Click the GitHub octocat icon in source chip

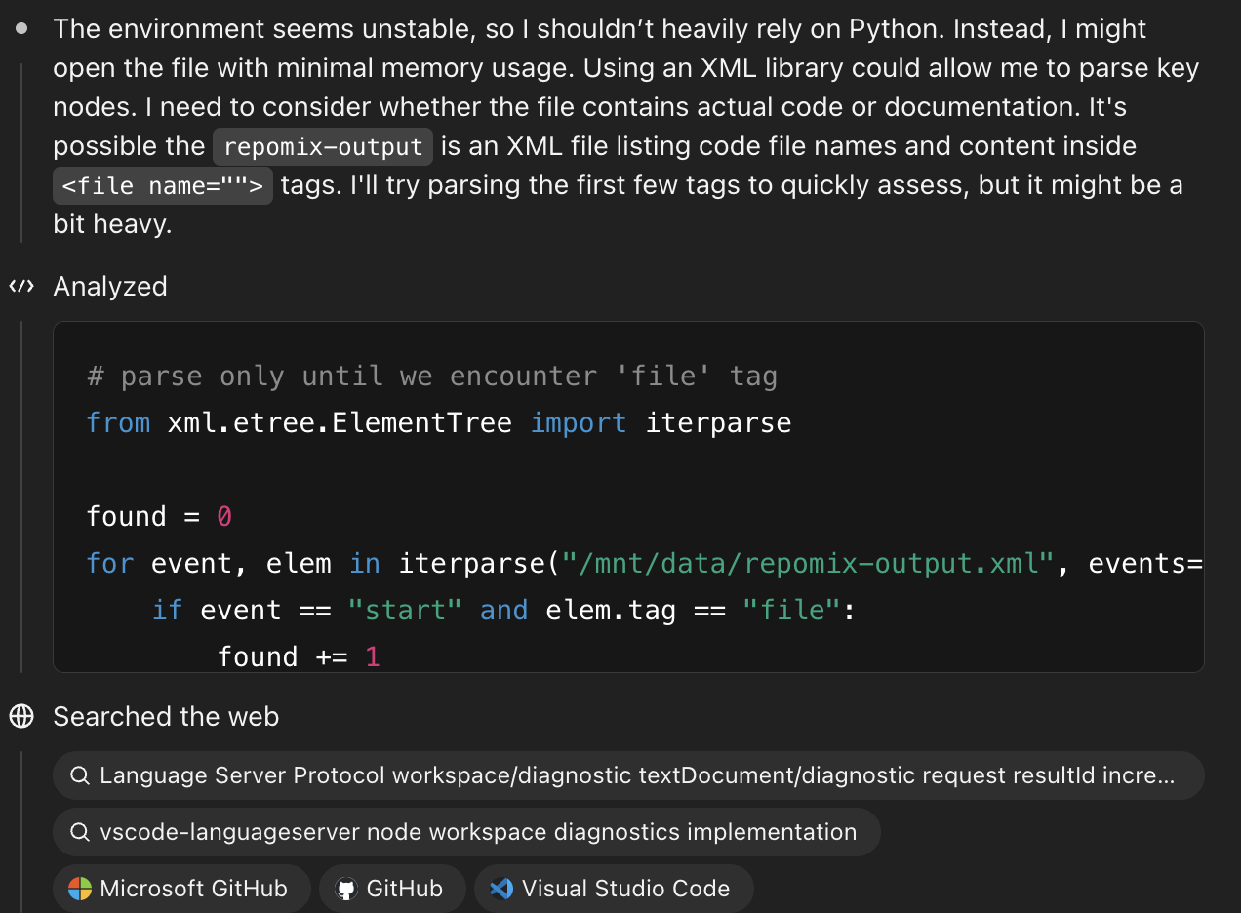point(346,889)
